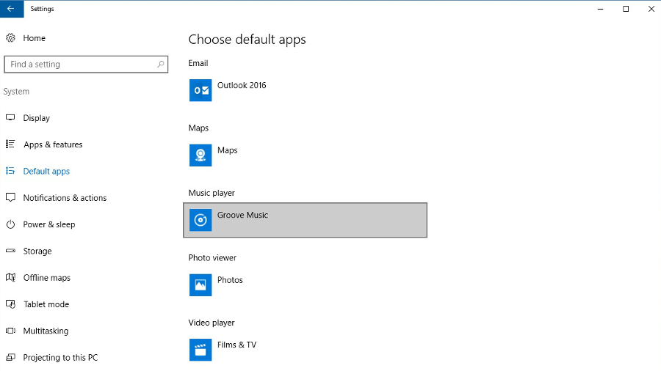Minimize the Settings window
This screenshot has height=371, width=661.
600,9
